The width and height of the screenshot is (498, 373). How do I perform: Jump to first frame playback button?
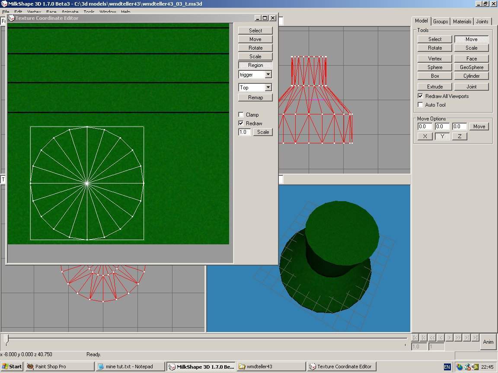(415, 338)
